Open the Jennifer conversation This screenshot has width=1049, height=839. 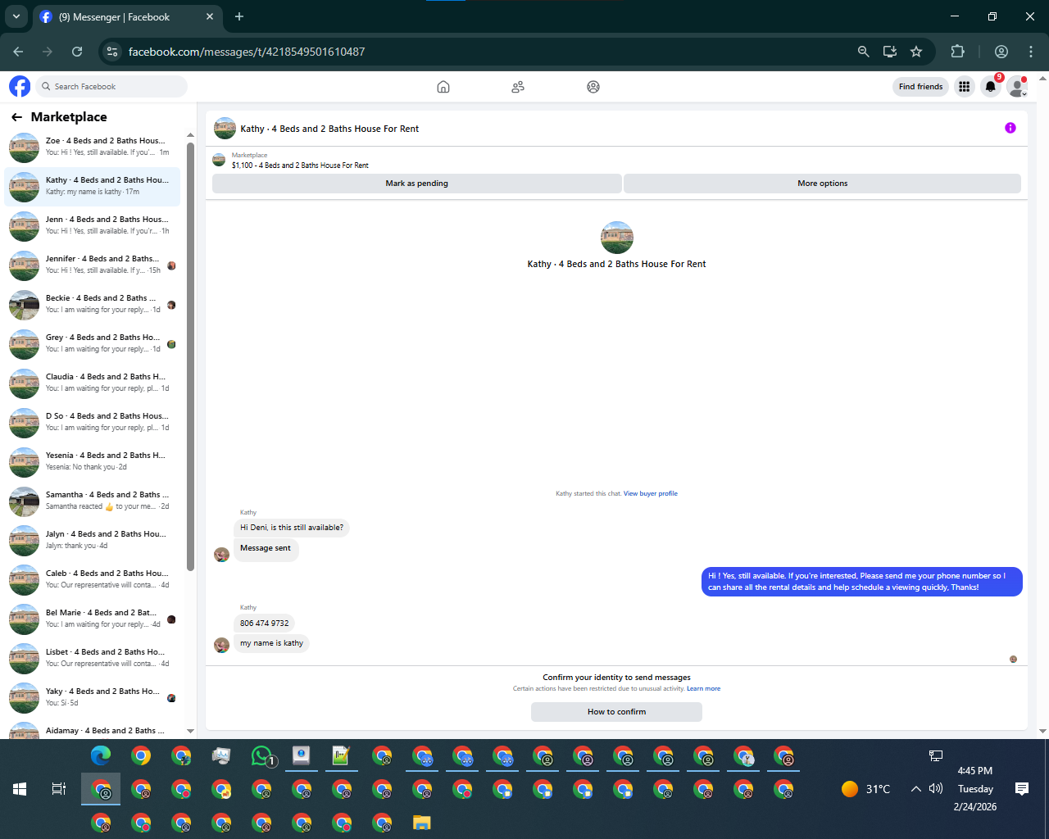click(x=92, y=265)
